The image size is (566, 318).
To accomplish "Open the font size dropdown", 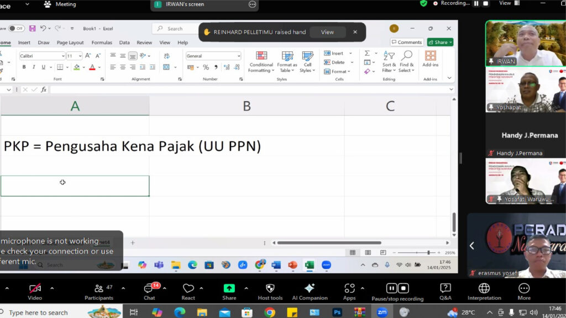I will click(x=80, y=56).
